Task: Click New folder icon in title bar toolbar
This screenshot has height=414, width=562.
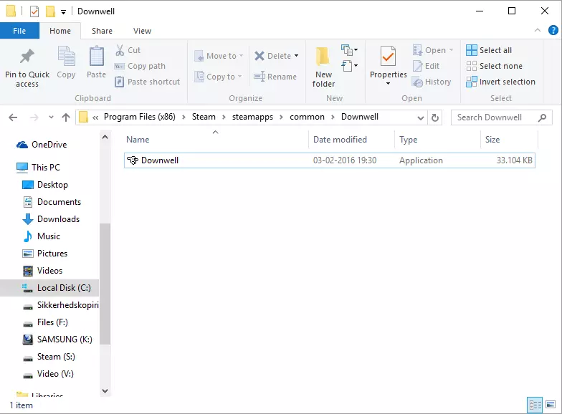Action: pos(50,11)
